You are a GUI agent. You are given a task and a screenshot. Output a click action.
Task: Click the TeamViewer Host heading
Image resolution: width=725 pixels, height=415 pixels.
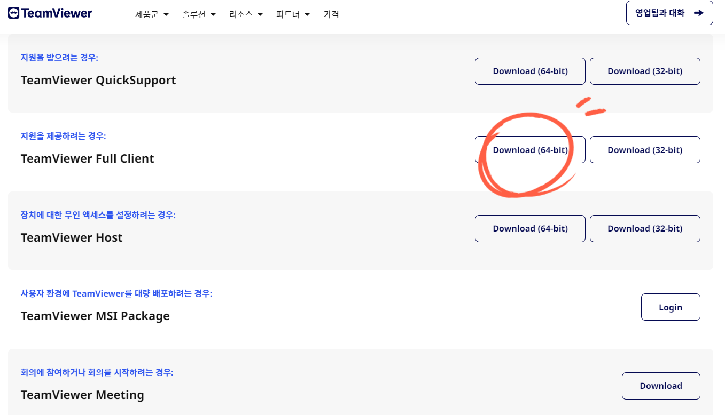coord(72,237)
